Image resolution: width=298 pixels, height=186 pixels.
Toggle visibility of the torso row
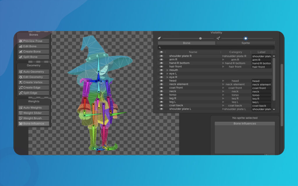[x=161, y=95]
